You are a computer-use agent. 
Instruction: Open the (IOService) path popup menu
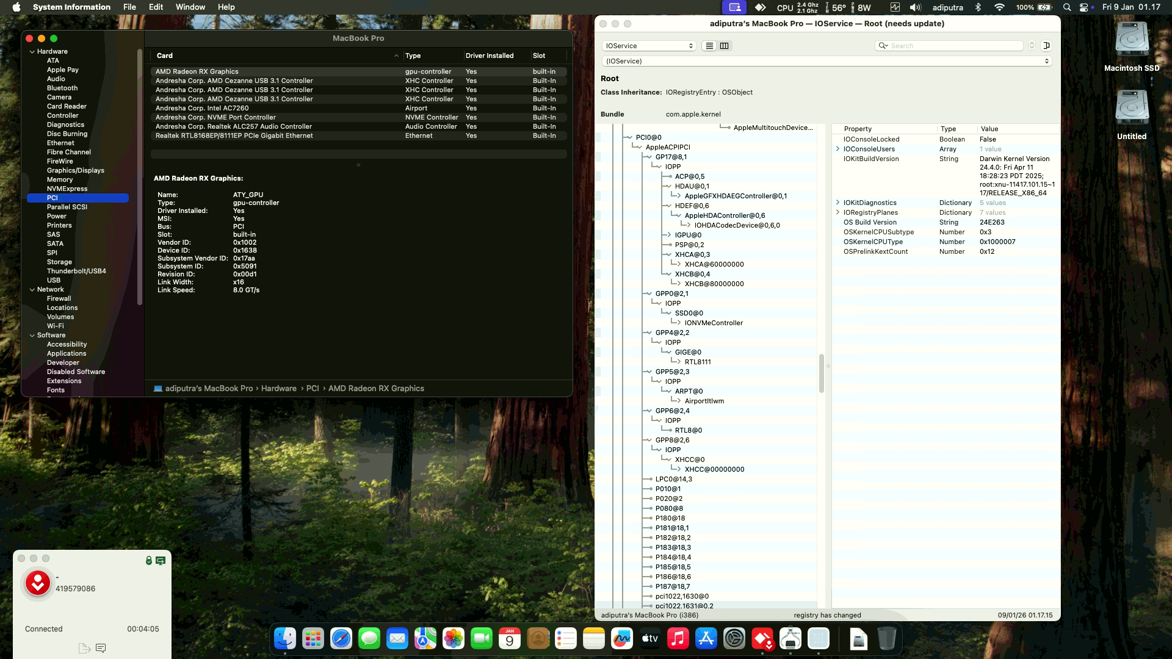[826, 61]
